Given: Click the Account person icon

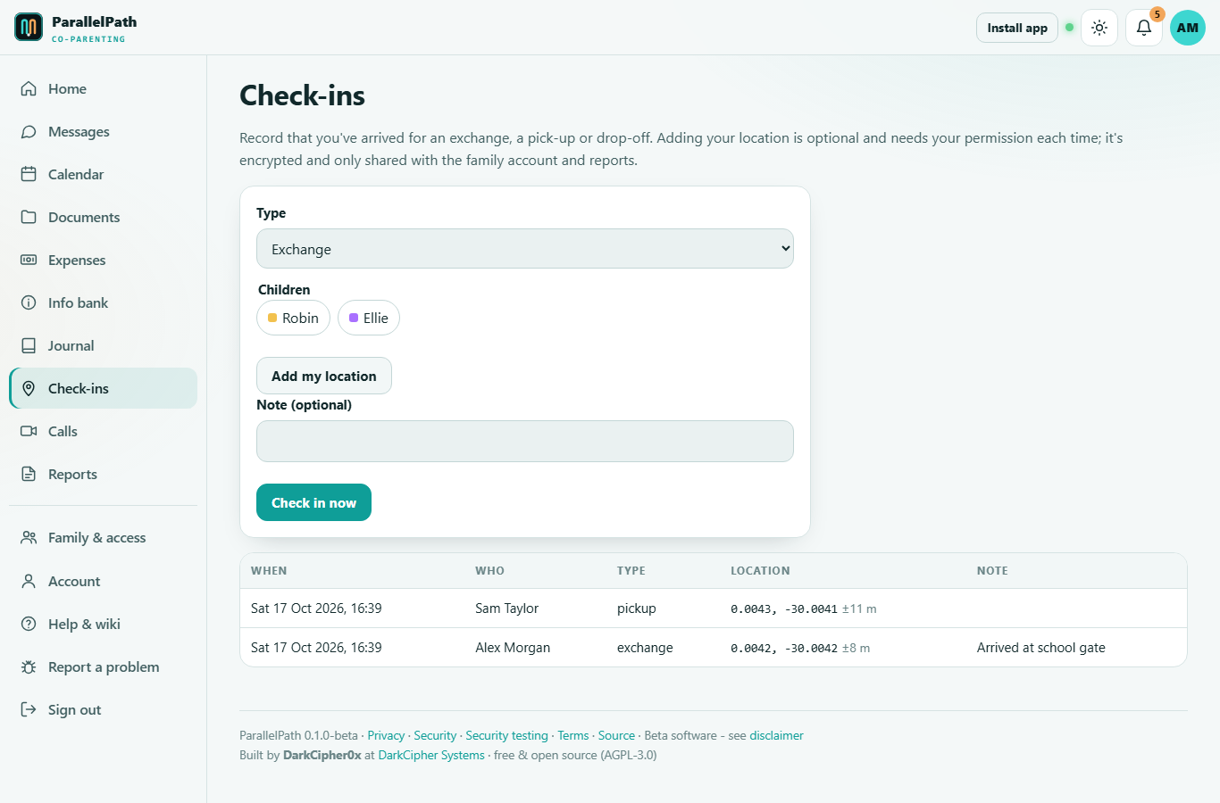Looking at the screenshot, I should coord(29,581).
